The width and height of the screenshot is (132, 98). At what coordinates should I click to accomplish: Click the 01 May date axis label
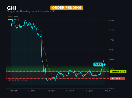tap(70, 91)
